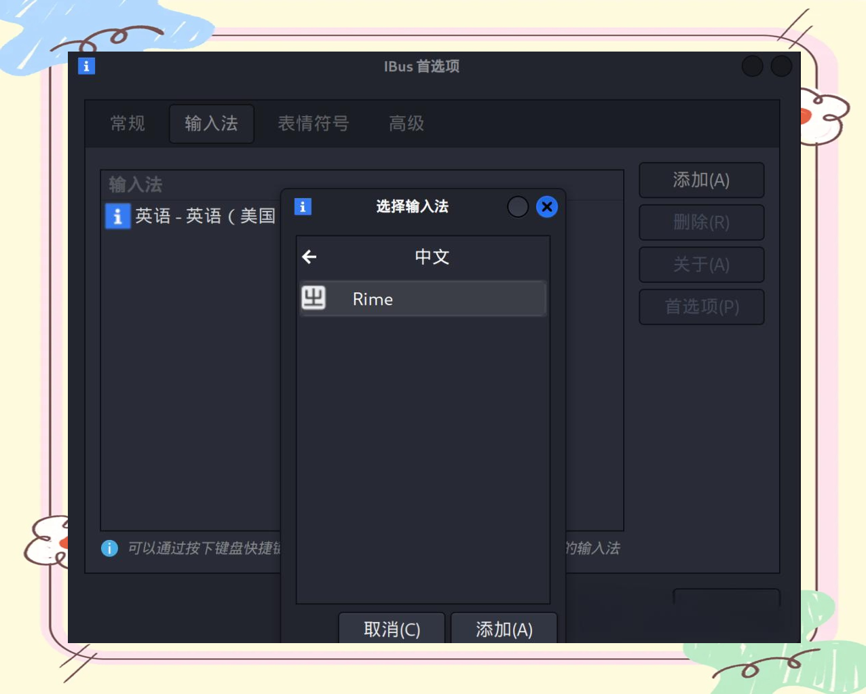The height and width of the screenshot is (694, 866).
Task: Open the 高级 tab
Action: pos(406,123)
